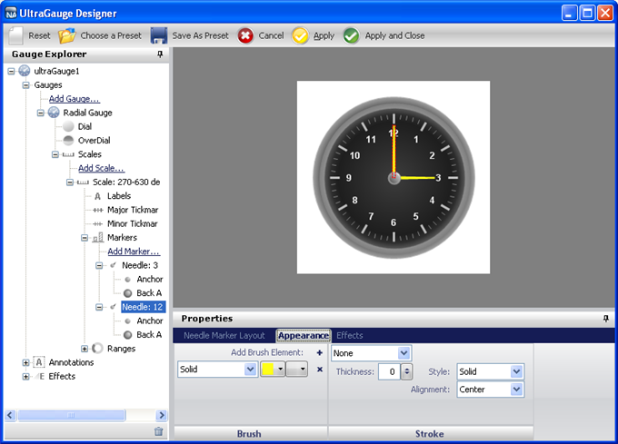The height and width of the screenshot is (444, 618).
Task: Click the yellow brush color swatch
Action: [x=268, y=370]
